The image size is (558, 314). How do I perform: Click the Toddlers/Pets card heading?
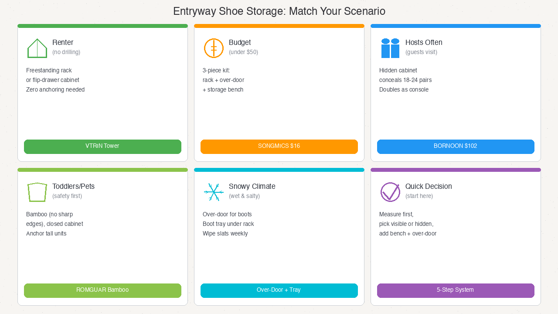tap(73, 186)
